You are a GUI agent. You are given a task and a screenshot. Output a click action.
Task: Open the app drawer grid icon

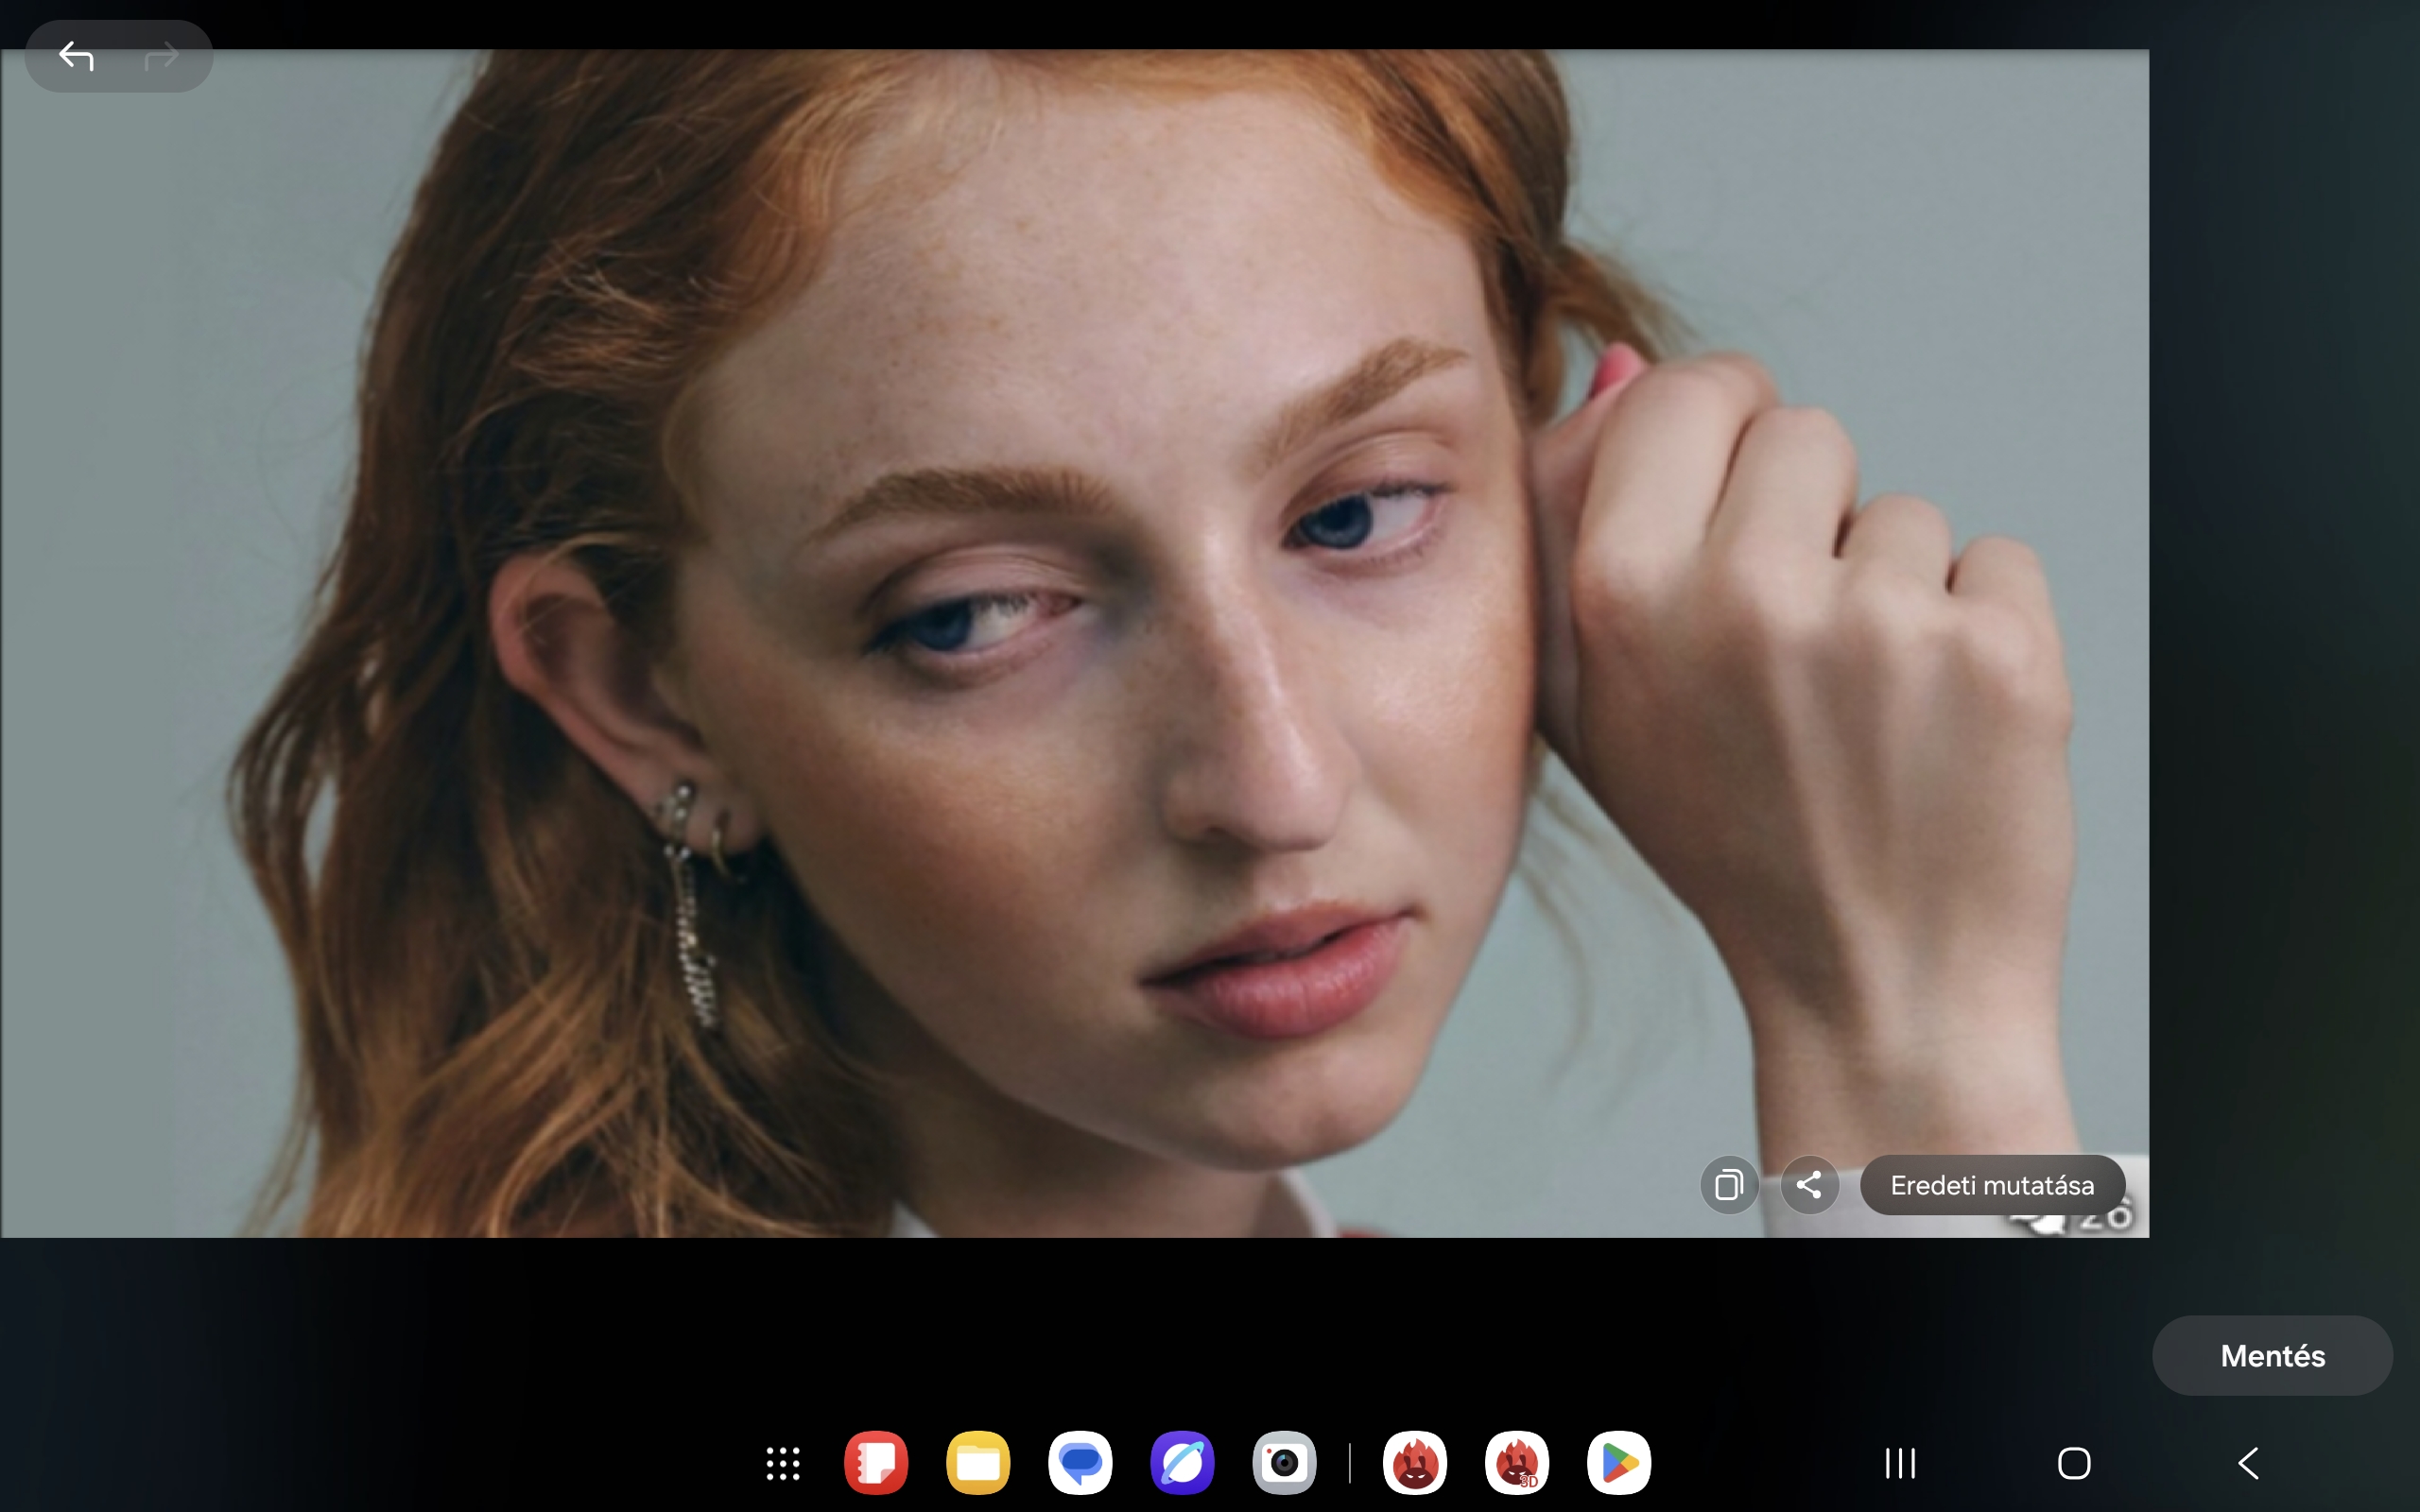coord(783,1463)
